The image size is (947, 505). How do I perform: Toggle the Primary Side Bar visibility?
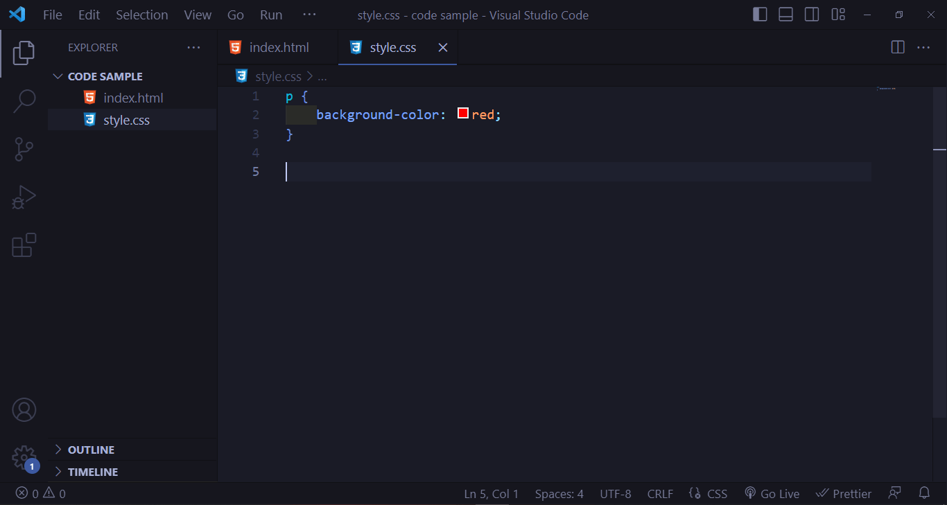coord(759,14)
